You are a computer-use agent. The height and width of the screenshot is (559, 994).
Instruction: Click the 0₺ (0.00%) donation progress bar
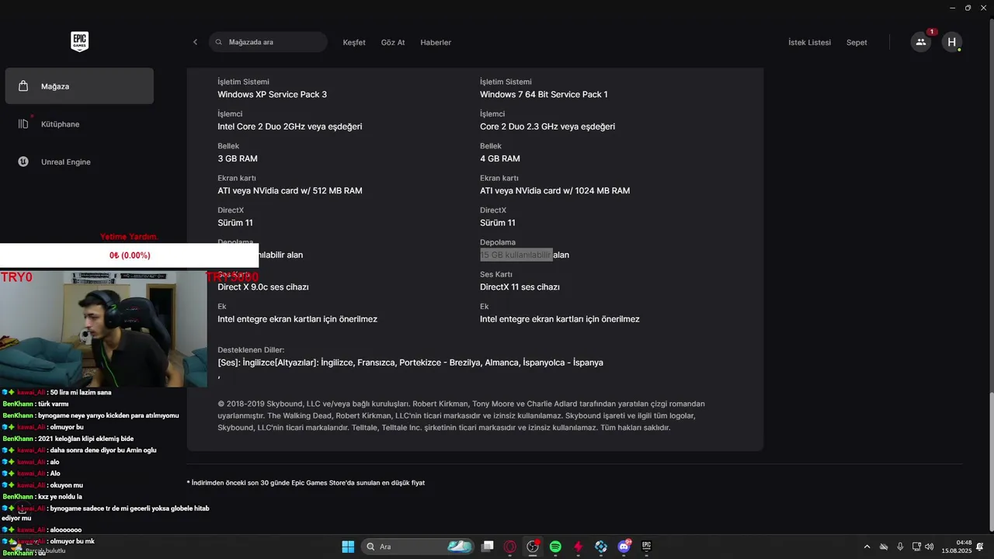pos(129,255)
